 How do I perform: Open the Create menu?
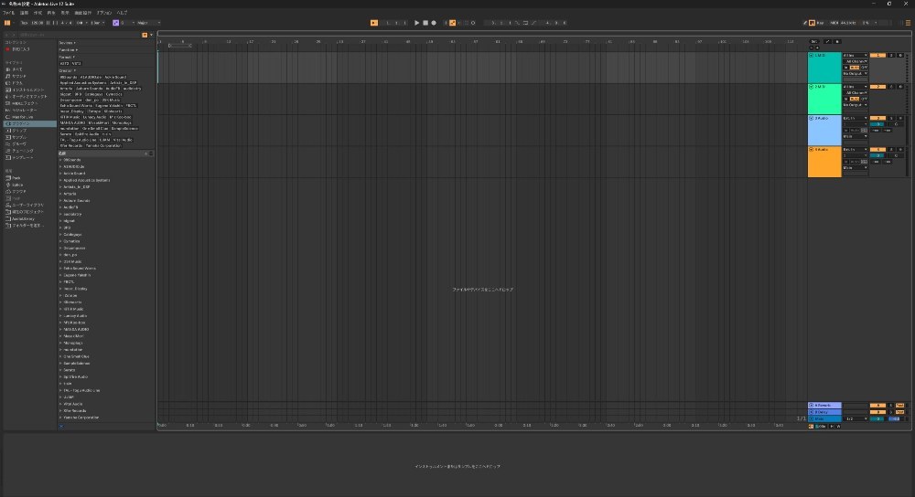point(38,12)
